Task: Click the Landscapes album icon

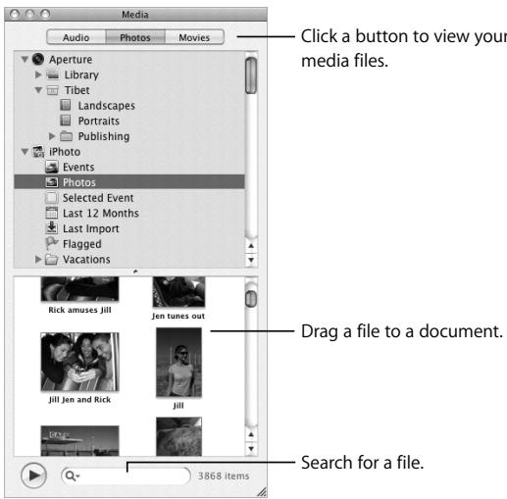Action: point(66,105)
